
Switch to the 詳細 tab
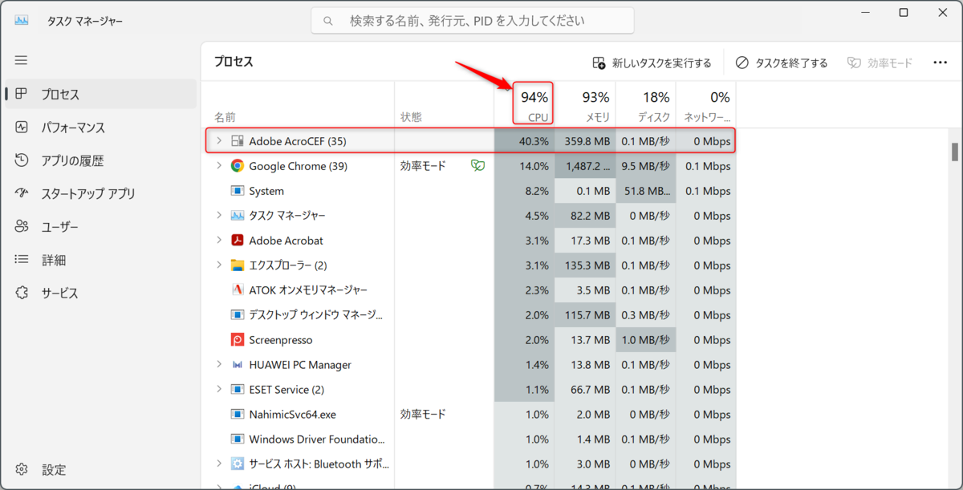(x=101, y=260)
